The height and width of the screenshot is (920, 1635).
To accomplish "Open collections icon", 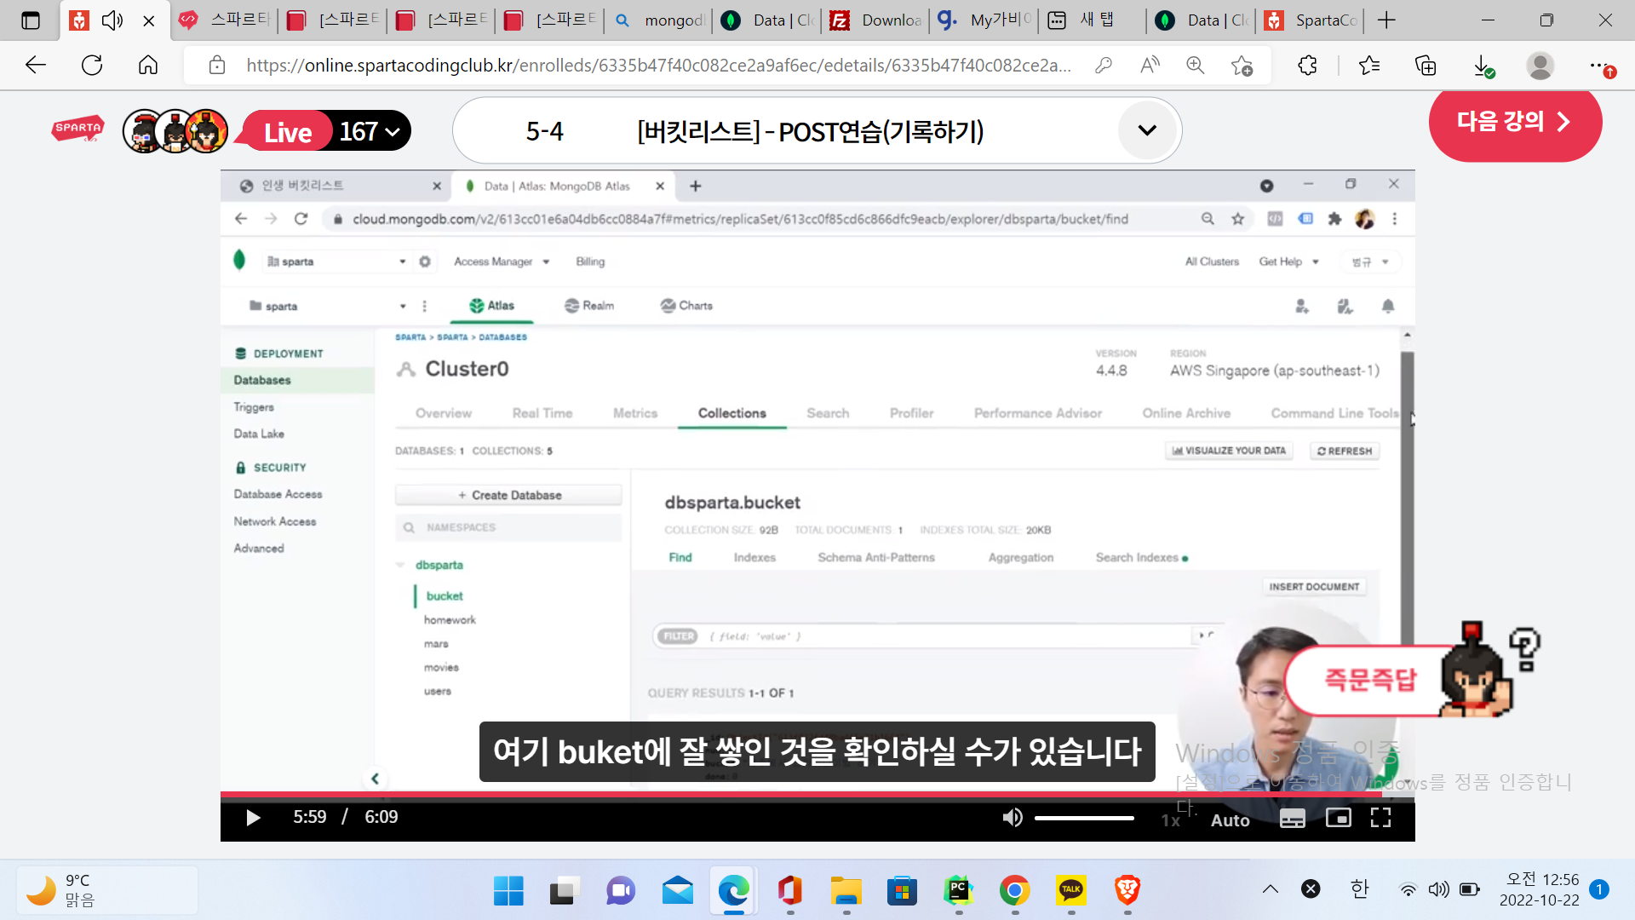I will [1426, 65].
